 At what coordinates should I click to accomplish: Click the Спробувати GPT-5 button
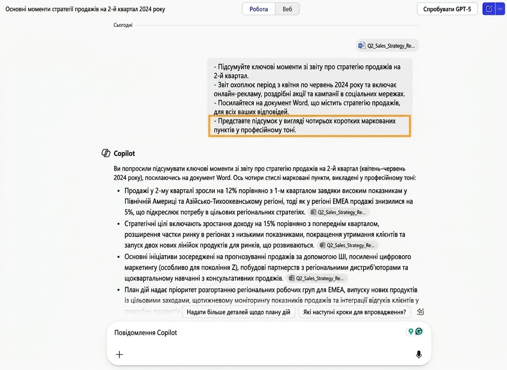[x=447, y=9]
